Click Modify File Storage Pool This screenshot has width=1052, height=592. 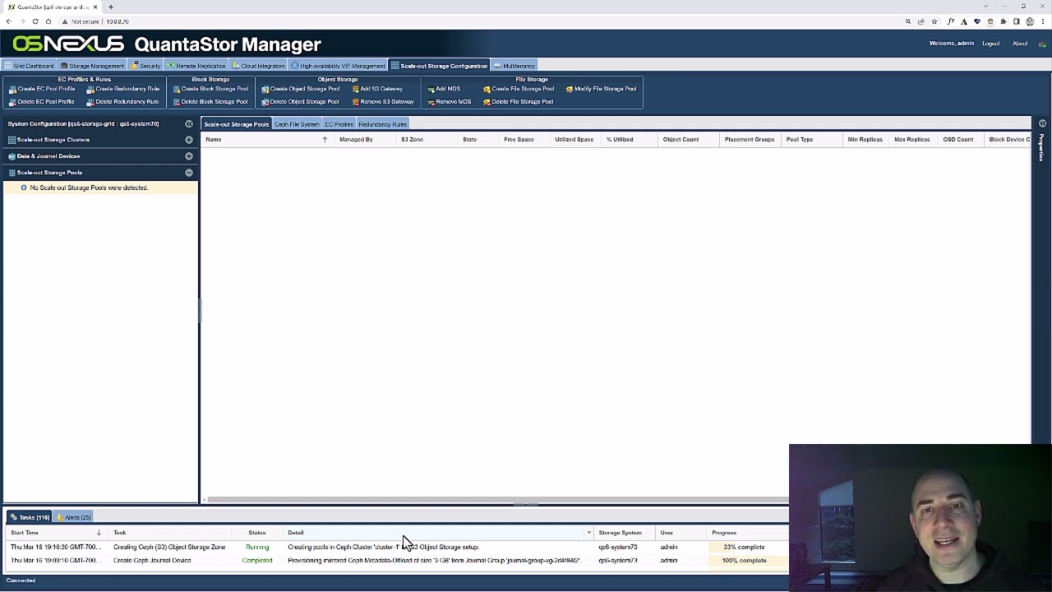(601, 89)
